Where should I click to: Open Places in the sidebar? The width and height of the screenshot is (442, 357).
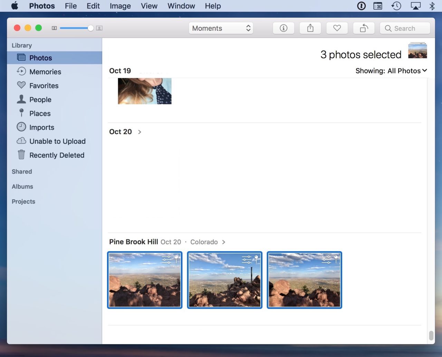point(55,113)
